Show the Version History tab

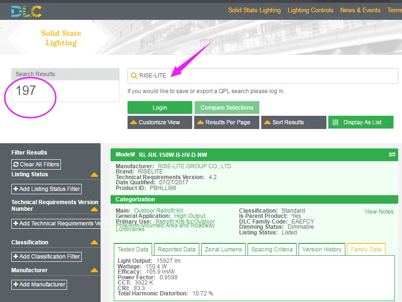(322, 250)
